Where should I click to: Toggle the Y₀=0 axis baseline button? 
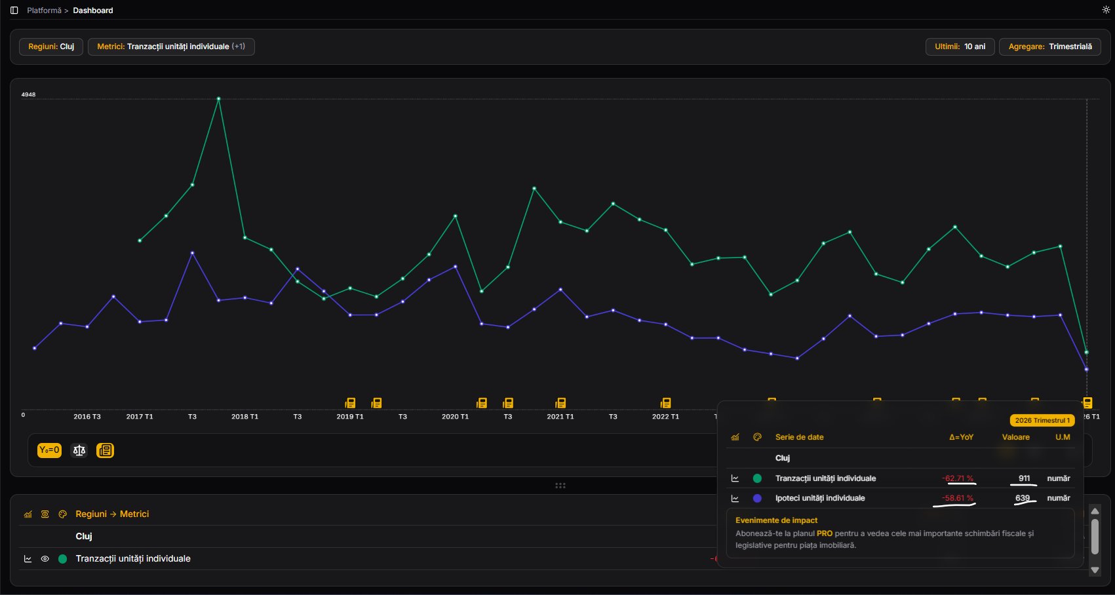pyautogui.click(x=49, y=450)
